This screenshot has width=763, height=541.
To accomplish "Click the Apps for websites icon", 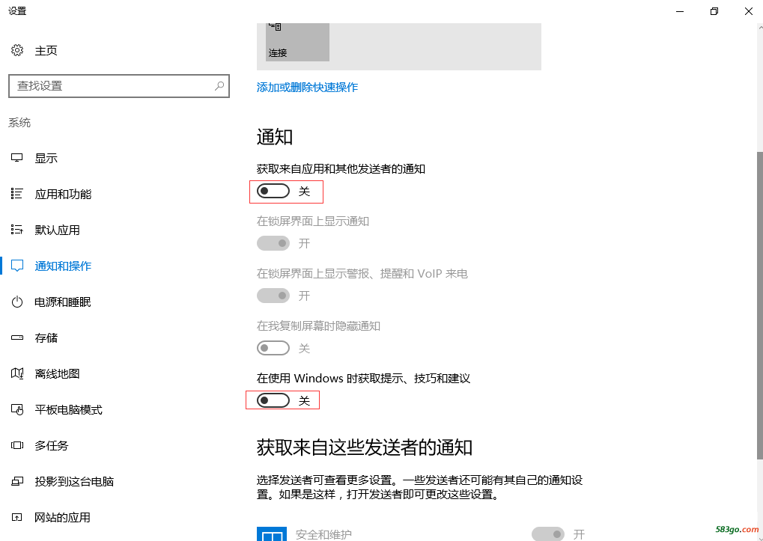I will 17,518.
